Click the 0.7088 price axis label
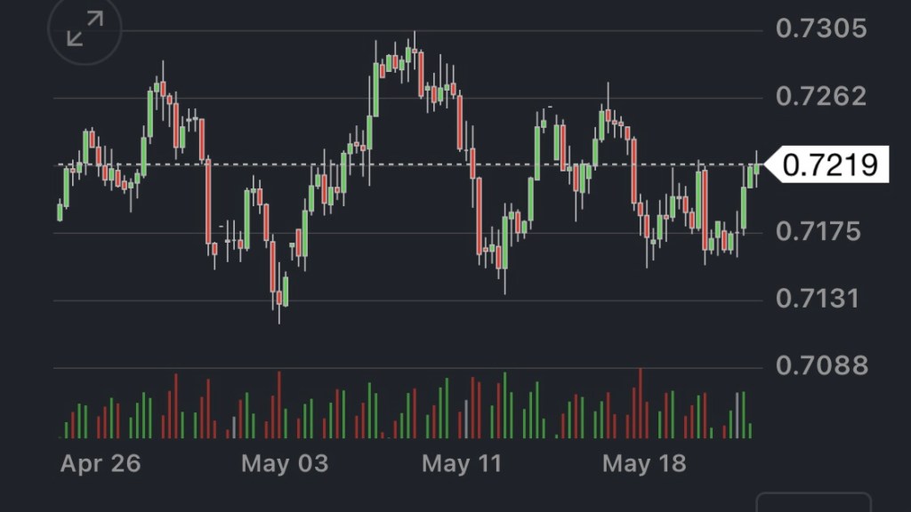This screenshot has height=512, width=911. point(820,365)
